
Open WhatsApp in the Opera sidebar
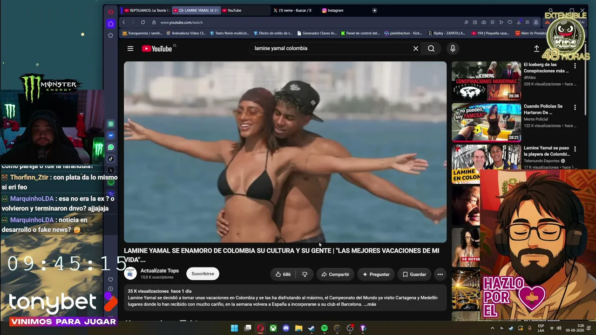point(111,147)
